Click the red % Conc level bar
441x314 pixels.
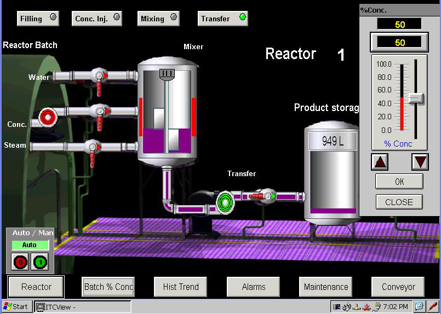click(x=402, y=114)
